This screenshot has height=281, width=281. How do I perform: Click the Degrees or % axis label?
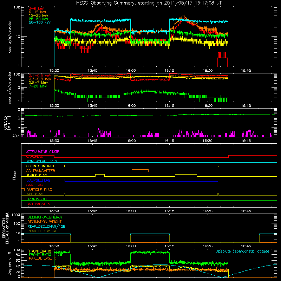click(x=9, y=263)
